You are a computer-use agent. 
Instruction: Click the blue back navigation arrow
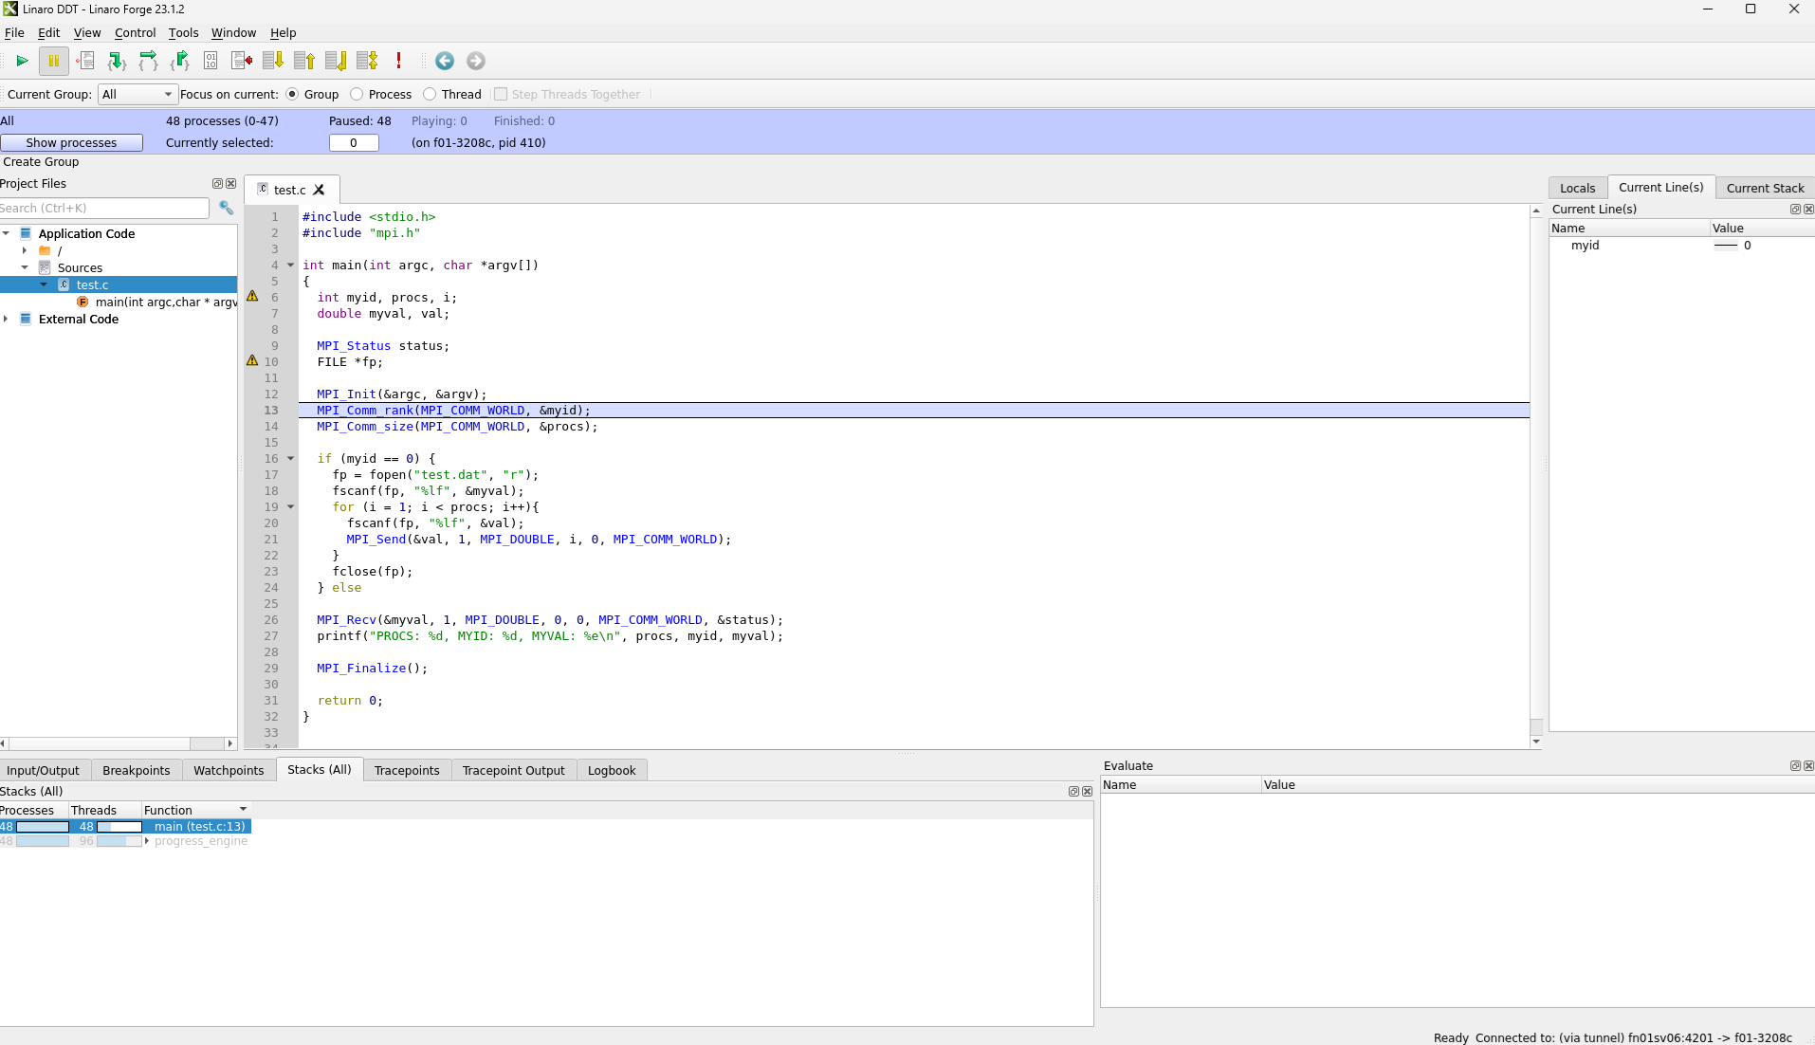[x=445, y=61]
